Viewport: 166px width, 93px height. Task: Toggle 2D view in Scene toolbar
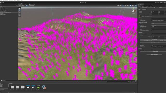click(x=121, y=6)
